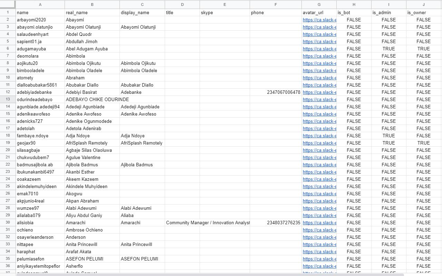Select is_owner TRUE in adugamayuba row
The height and width of the screenshot is (276, 442).
click(x=424, y=49)
